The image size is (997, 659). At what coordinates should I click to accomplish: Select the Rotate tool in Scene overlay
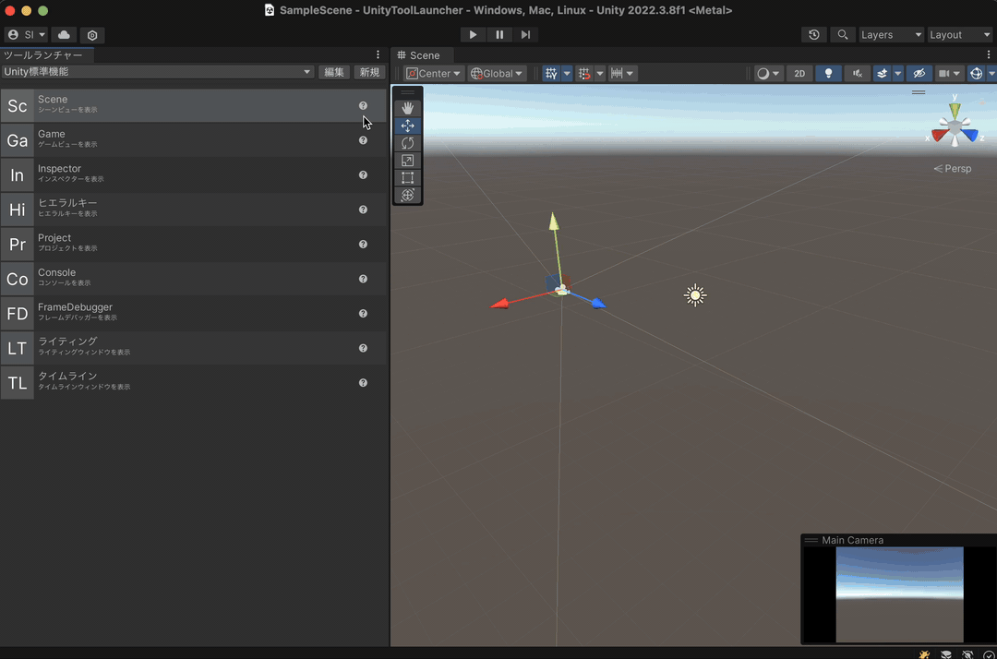pos(407,143)
